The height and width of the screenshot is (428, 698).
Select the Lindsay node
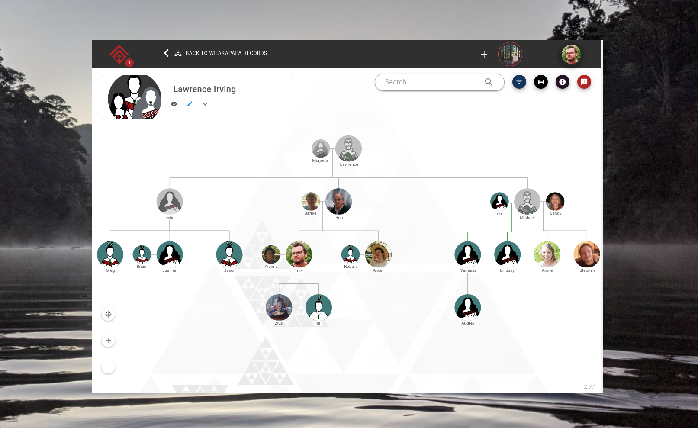coord(508,254)
